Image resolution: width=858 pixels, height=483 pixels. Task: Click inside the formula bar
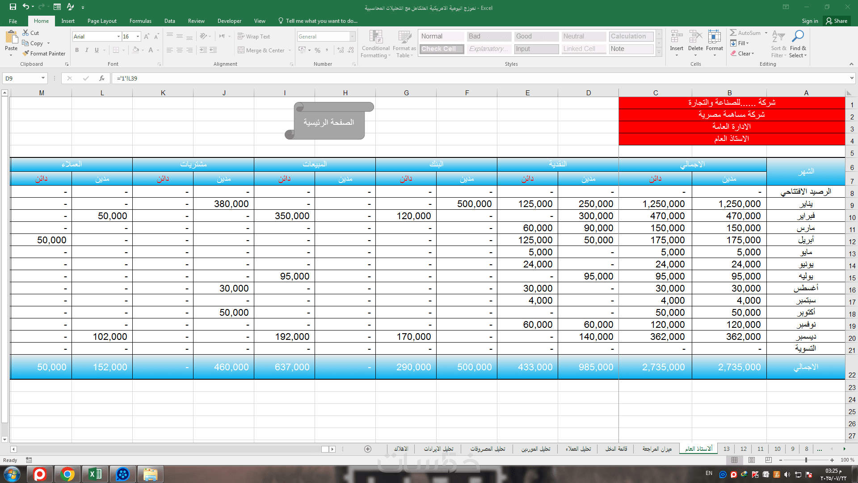point(447,78)
